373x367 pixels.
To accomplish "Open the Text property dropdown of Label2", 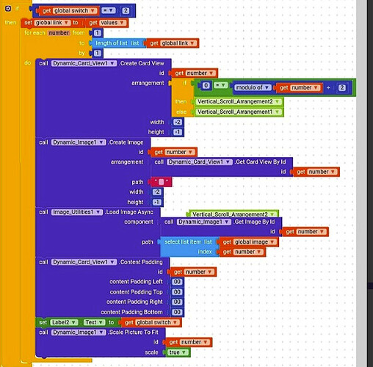I will (94, 322).
